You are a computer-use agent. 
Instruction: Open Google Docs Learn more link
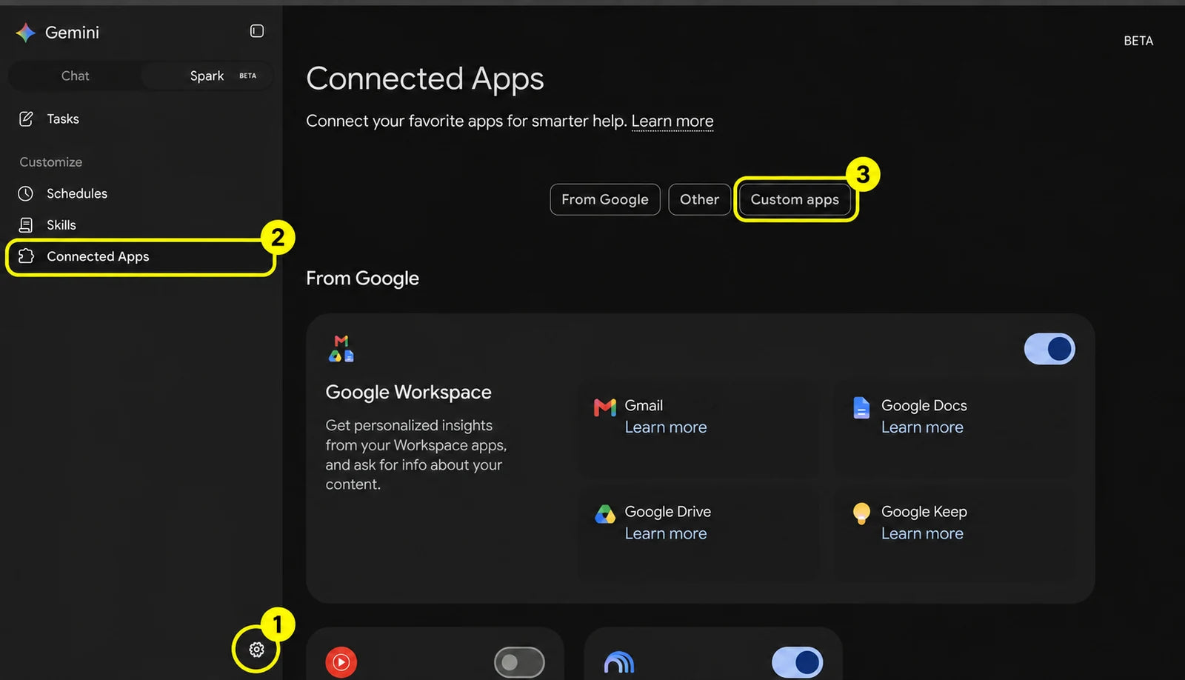tap(922, 427)
